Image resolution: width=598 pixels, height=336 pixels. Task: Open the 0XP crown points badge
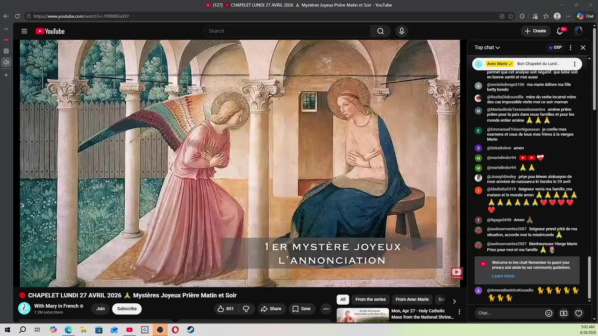pos(555,48)
